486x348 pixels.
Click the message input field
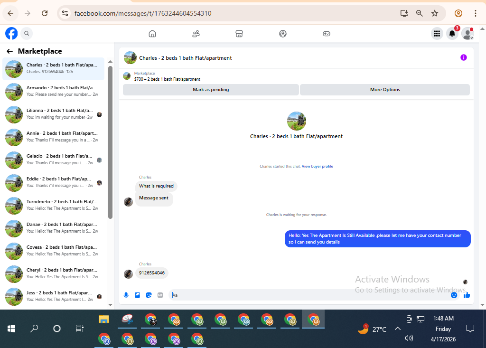[310, 295]
